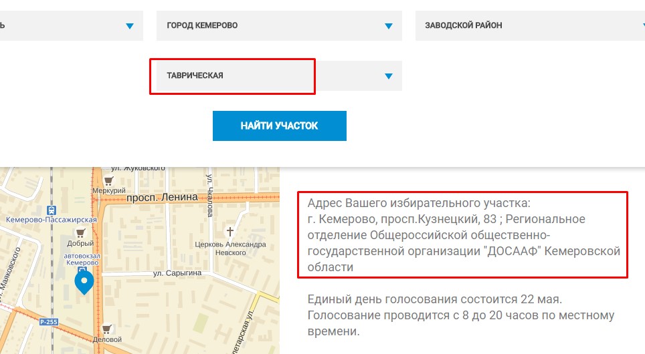The image size is (645, 354).
Task: Click the ул. Сарыгина label on the map
Action: [177, 273]
